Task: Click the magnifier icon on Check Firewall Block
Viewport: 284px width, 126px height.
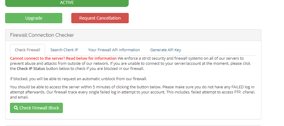Action: [16, 108]
